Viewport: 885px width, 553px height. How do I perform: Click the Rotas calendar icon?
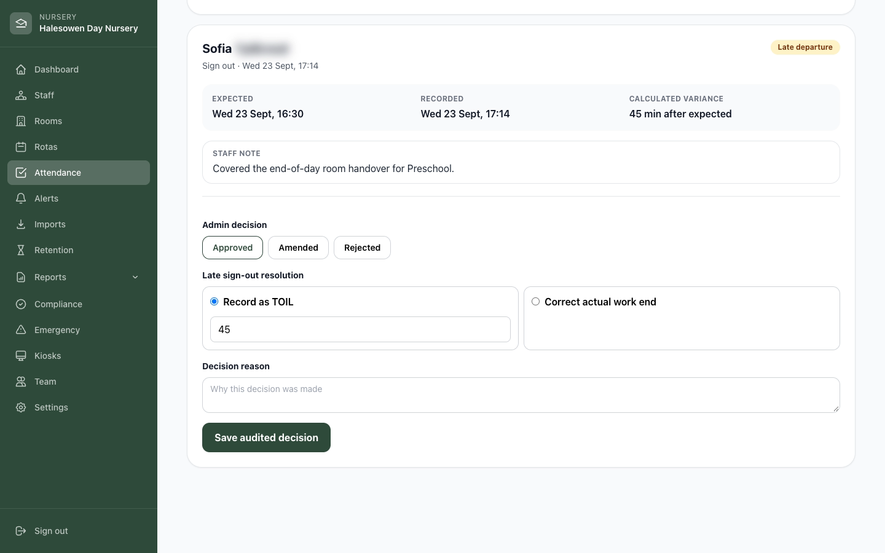(21, 147)
